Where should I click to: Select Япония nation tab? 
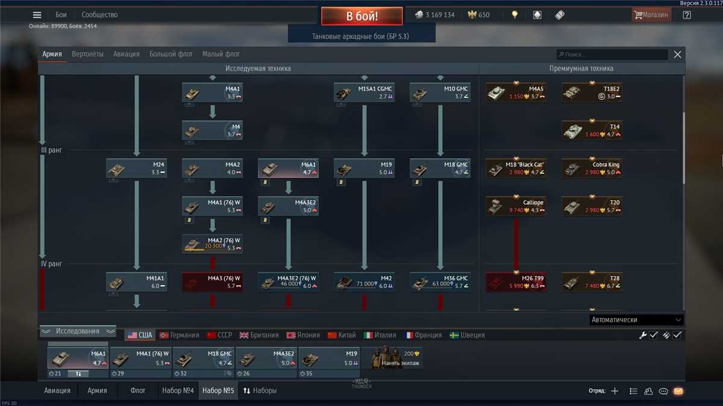pyautogui.click(x=303, y=335)
